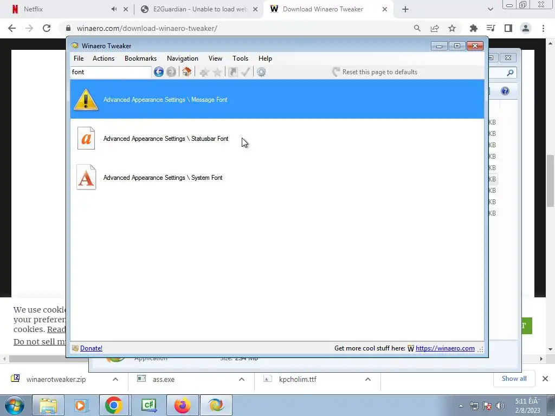Image resolution: width=555 pixels, height=416 pixels.
Task: Click the search box containing 'font'
Action: [x=111, y=72]
